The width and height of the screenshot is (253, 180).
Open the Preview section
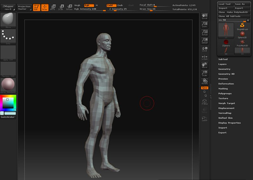223,79
